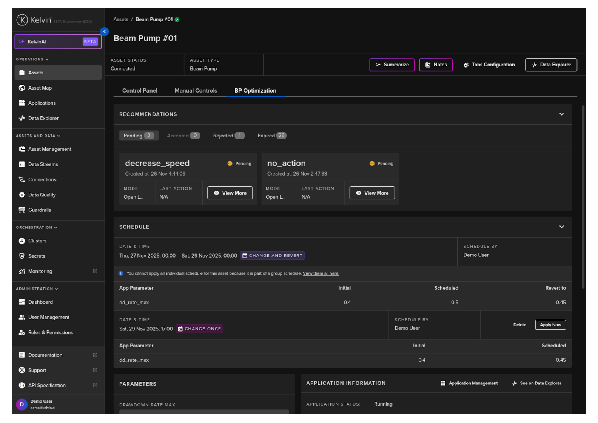Click Apply Now for the schedule
598x423 pixels.
(550, 325)
